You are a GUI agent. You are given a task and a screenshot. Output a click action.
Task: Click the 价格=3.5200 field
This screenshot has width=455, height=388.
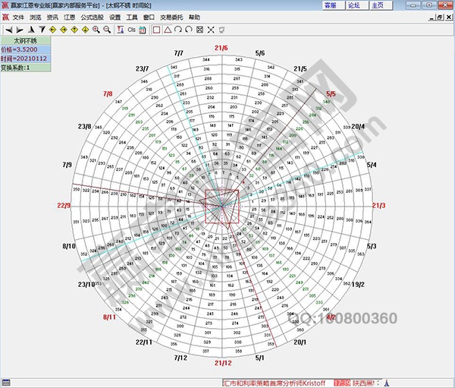pos(25,49)
